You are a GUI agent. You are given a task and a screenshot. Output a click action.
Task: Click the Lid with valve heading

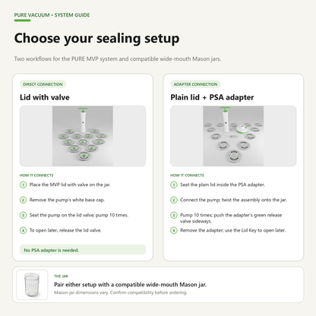[45, 97]
